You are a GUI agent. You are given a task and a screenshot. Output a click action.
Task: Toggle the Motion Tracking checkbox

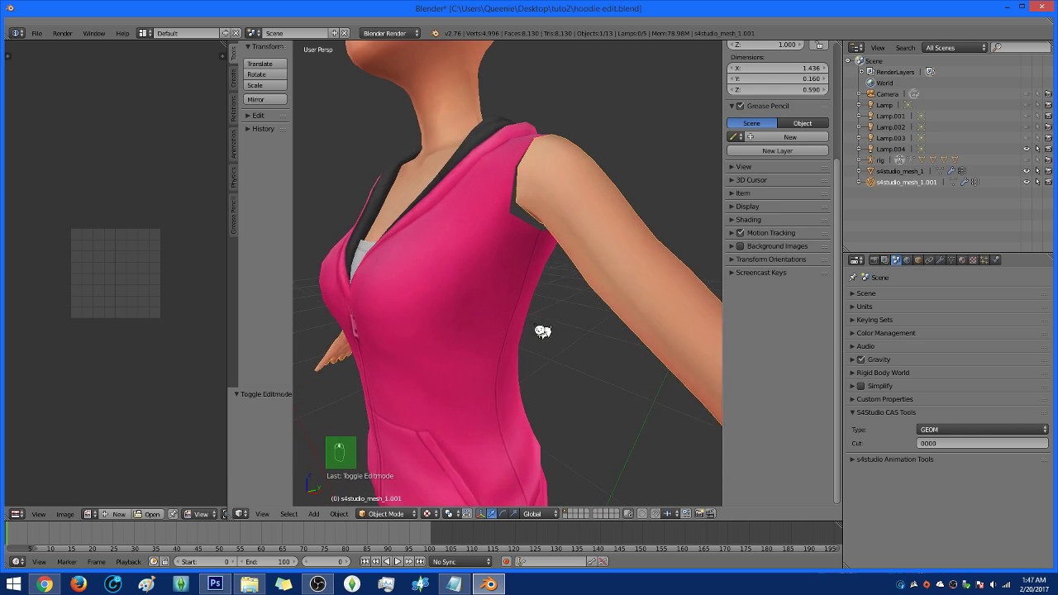[x=741, y=233]
